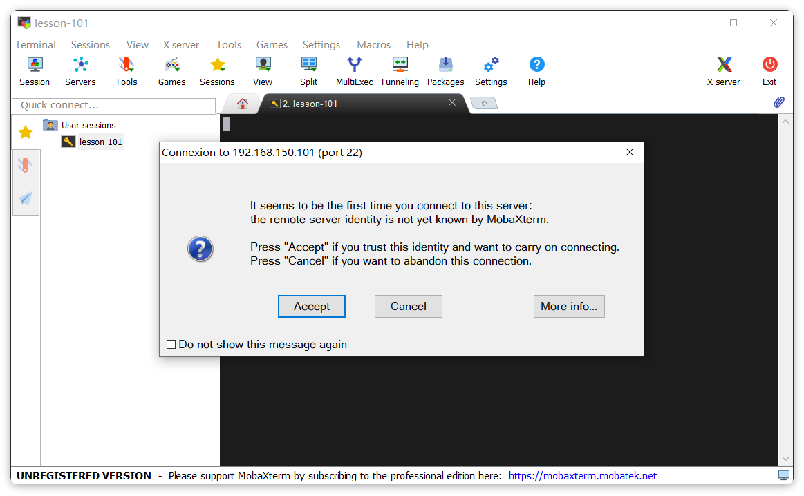Open the Macros menu
Image resolution: width=804 pixels, height=496 pixels.
coord(373,45)
